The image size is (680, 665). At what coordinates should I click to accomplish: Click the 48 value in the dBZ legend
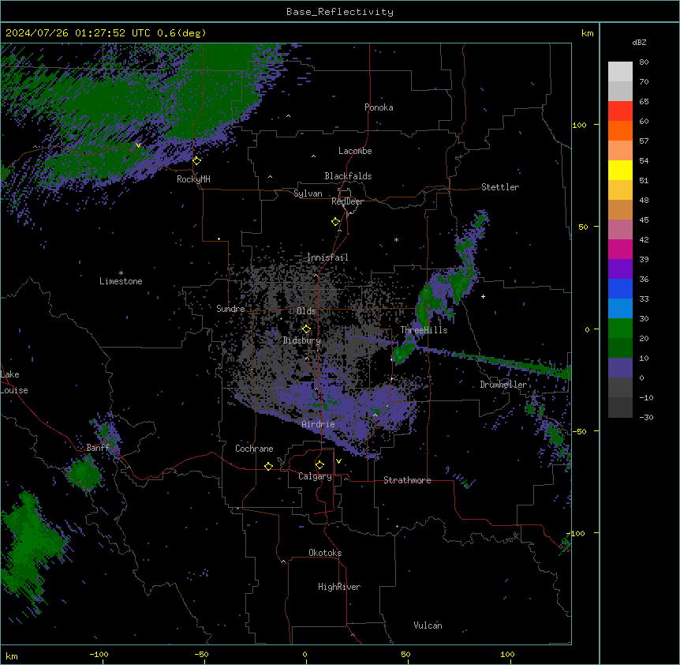tap(644, 200)
